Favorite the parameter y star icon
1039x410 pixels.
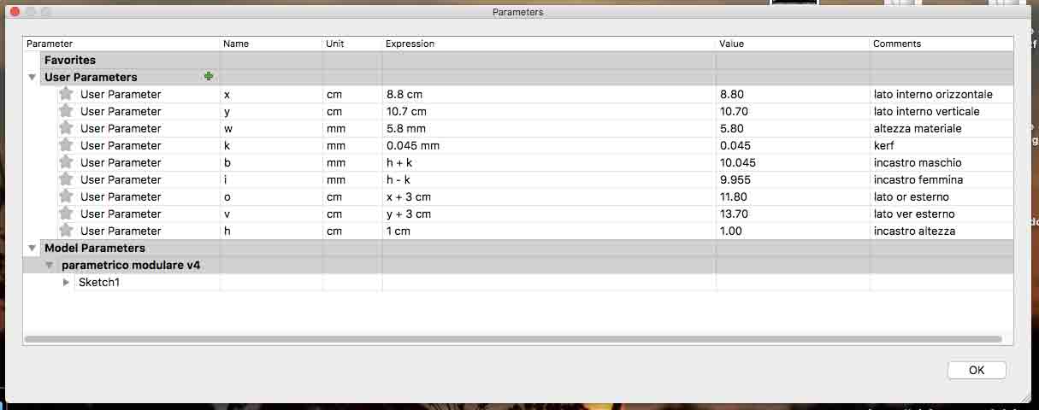(66, 111)
